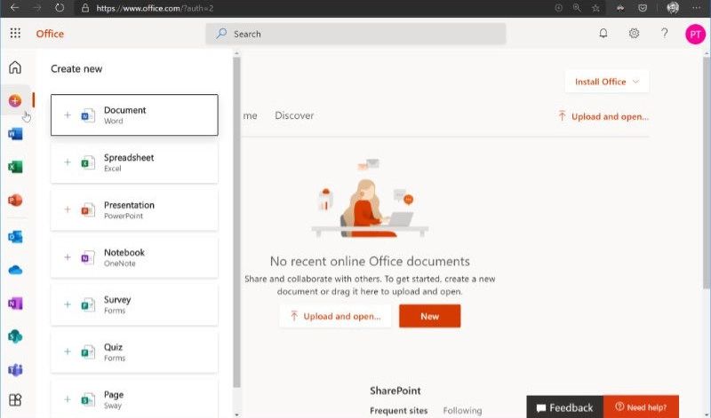Go to Home in the sidebar

pyautogui.click(x=15, y=67)
